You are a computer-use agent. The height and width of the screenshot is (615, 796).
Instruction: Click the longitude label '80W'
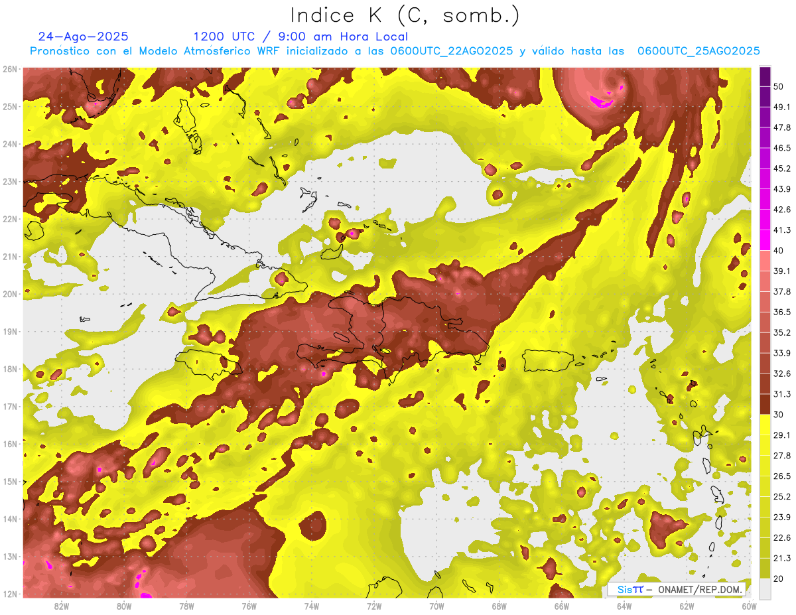pos(124,606)
